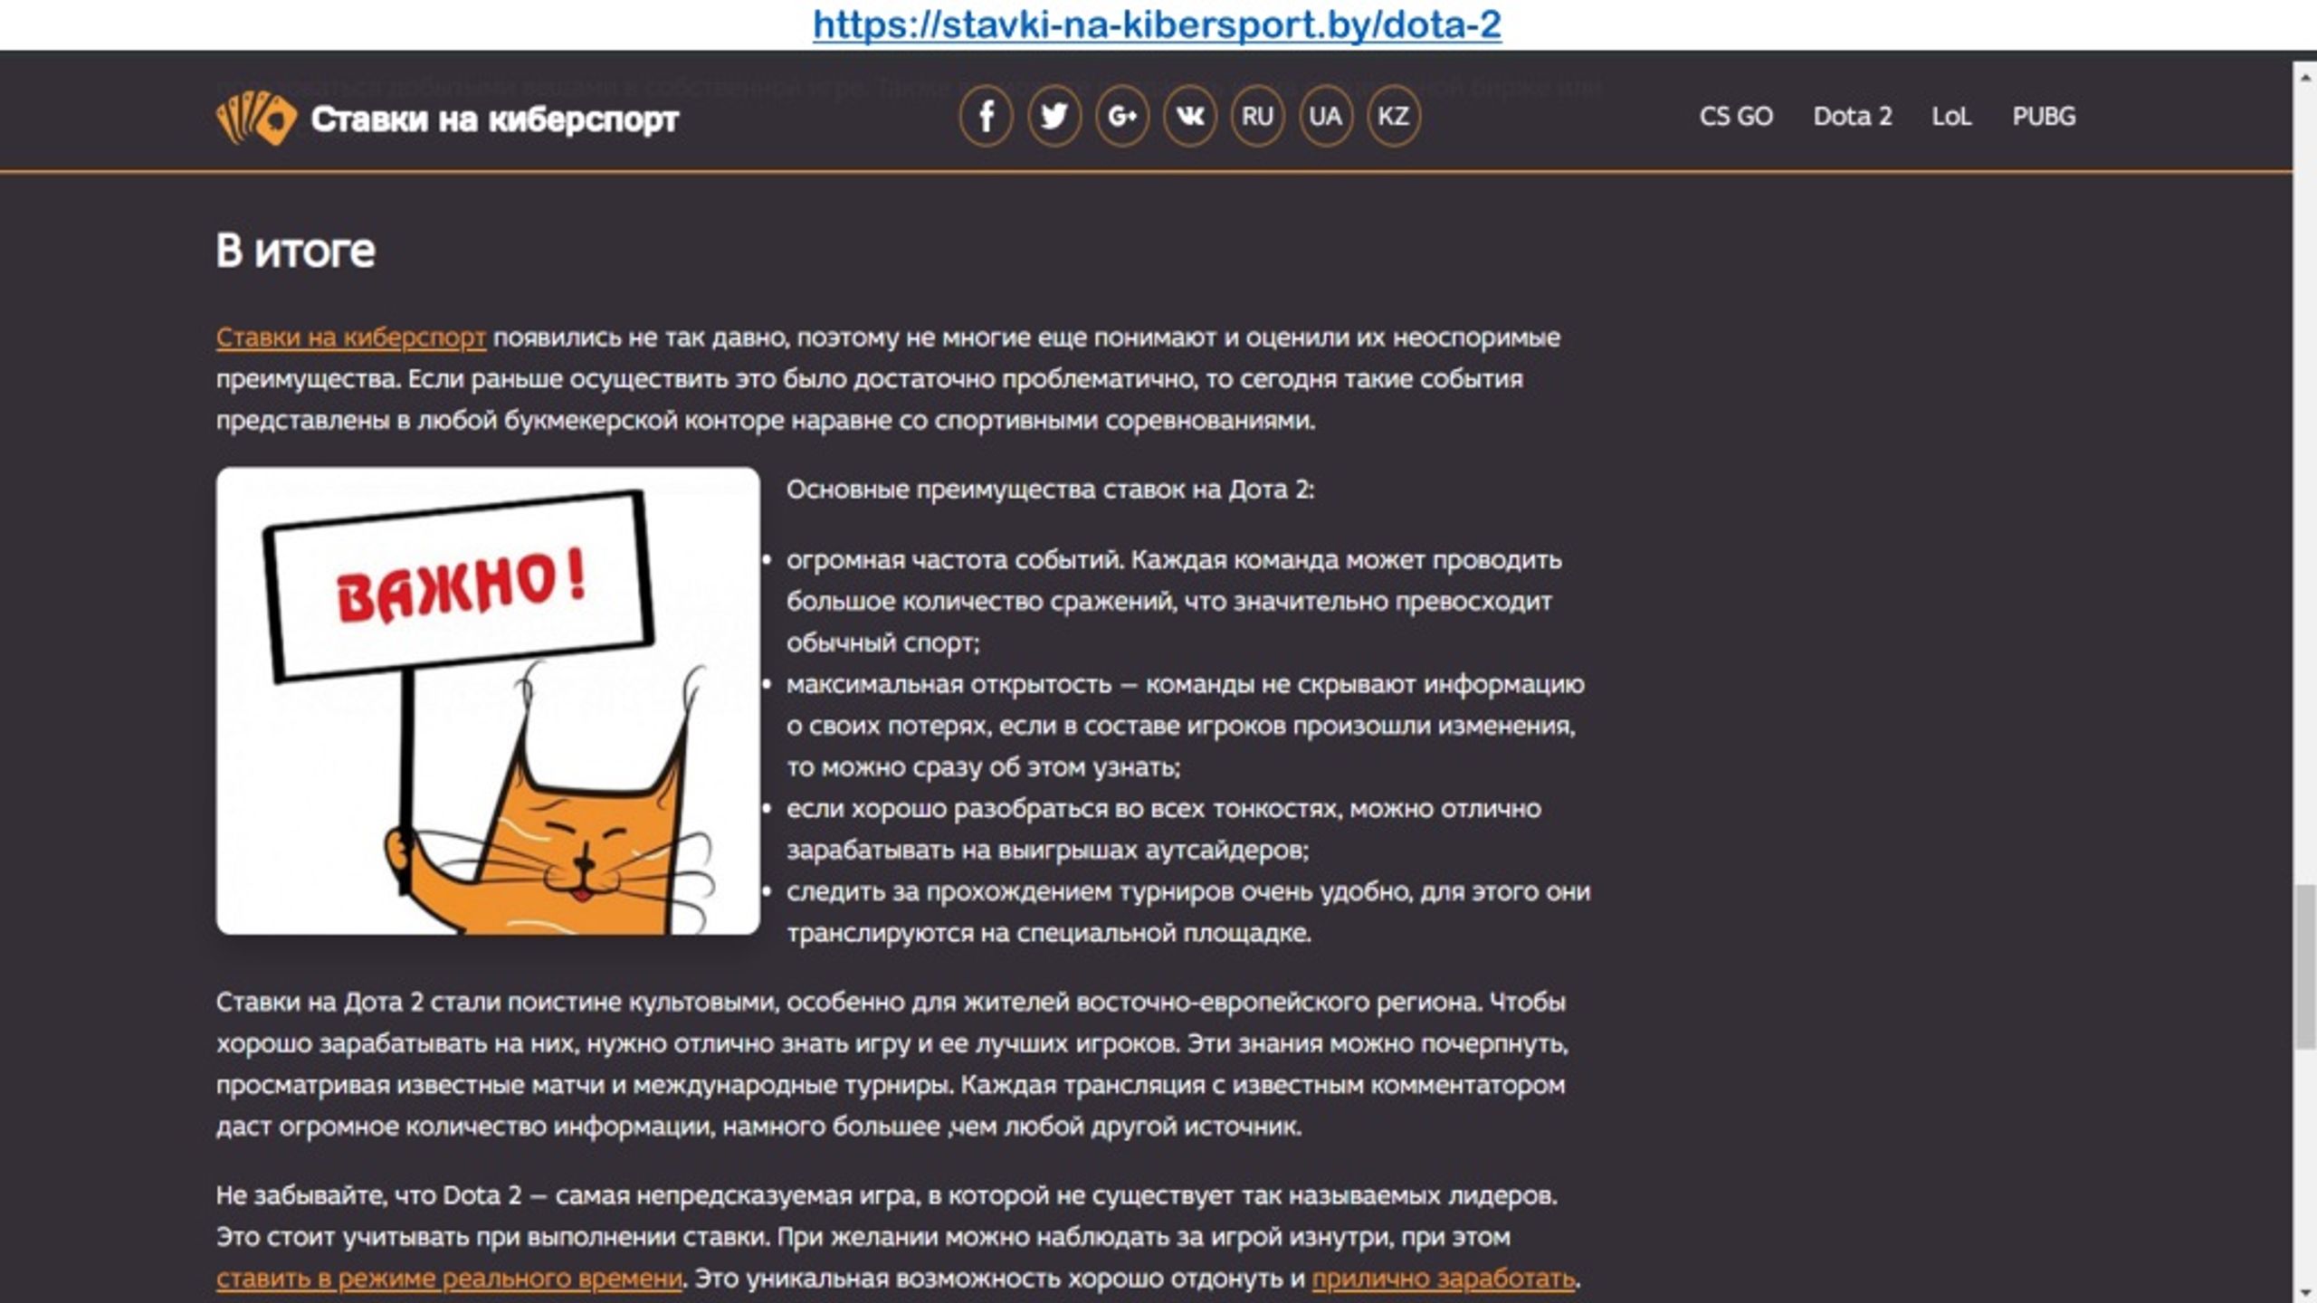Follow the 'прилично заработать' link

point(1444,1279)
